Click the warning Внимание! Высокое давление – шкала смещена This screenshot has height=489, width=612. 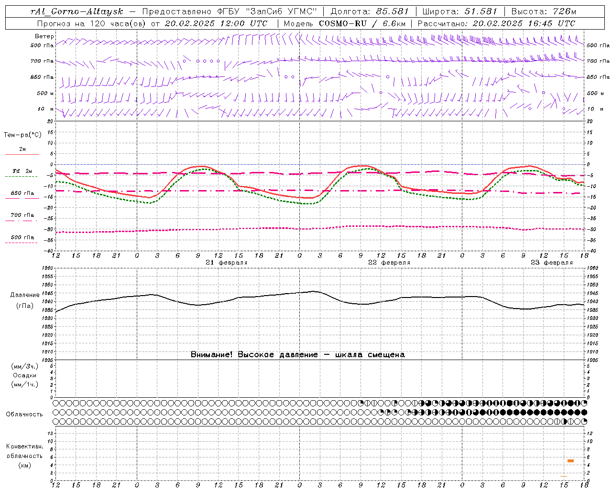pos(298,355)
